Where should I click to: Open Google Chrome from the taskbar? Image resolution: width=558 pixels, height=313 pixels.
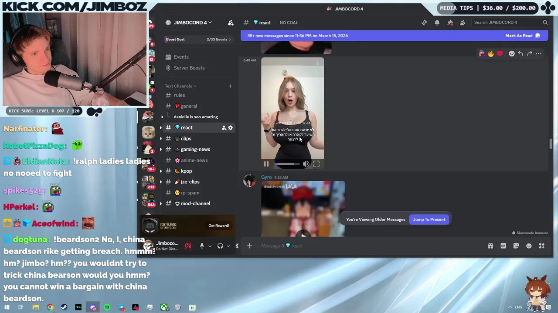pos(50,308)
